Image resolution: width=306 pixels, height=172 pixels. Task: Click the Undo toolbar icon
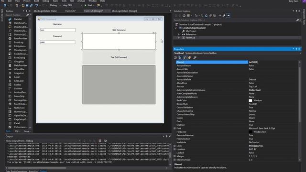coord(36,5)
